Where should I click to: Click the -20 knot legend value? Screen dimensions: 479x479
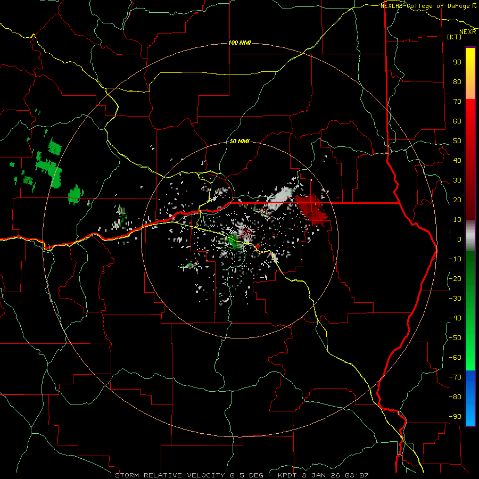pos(455,279)
